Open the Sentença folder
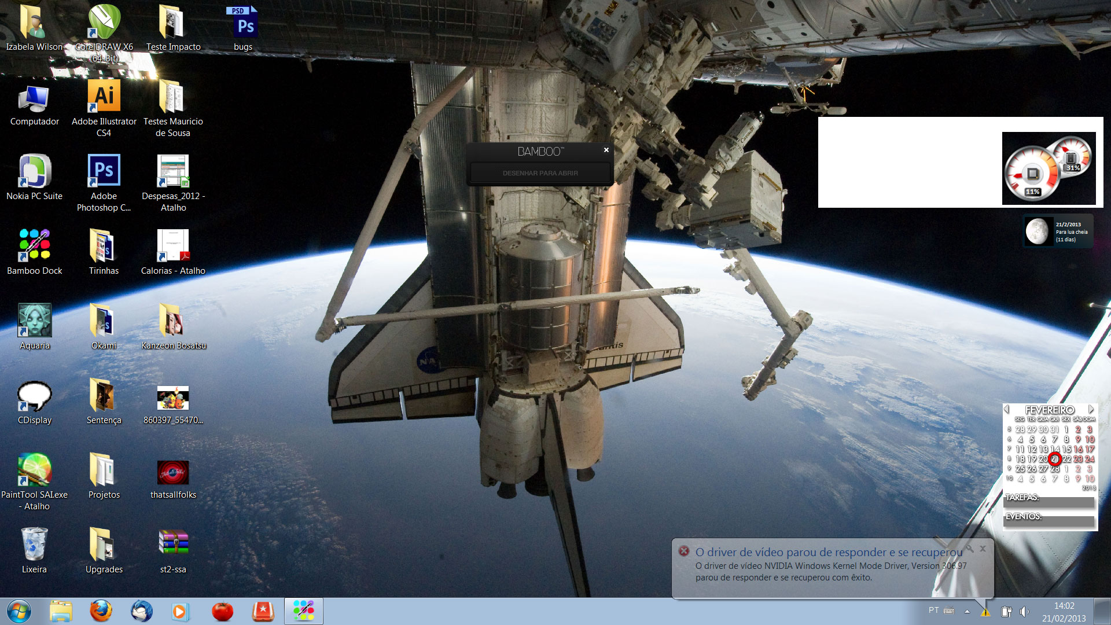The width and height of the screenshot is (1111, 625). (x=104, y=402)
